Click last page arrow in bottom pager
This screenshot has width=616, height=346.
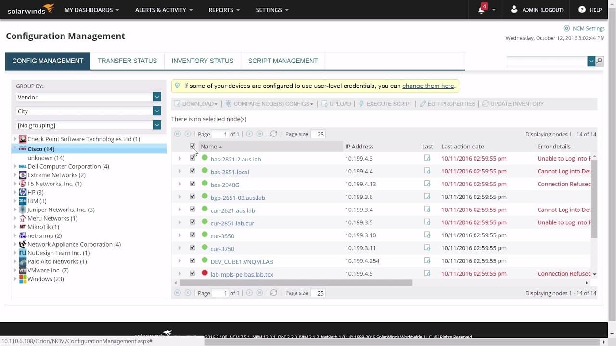[x=260, y=293]
